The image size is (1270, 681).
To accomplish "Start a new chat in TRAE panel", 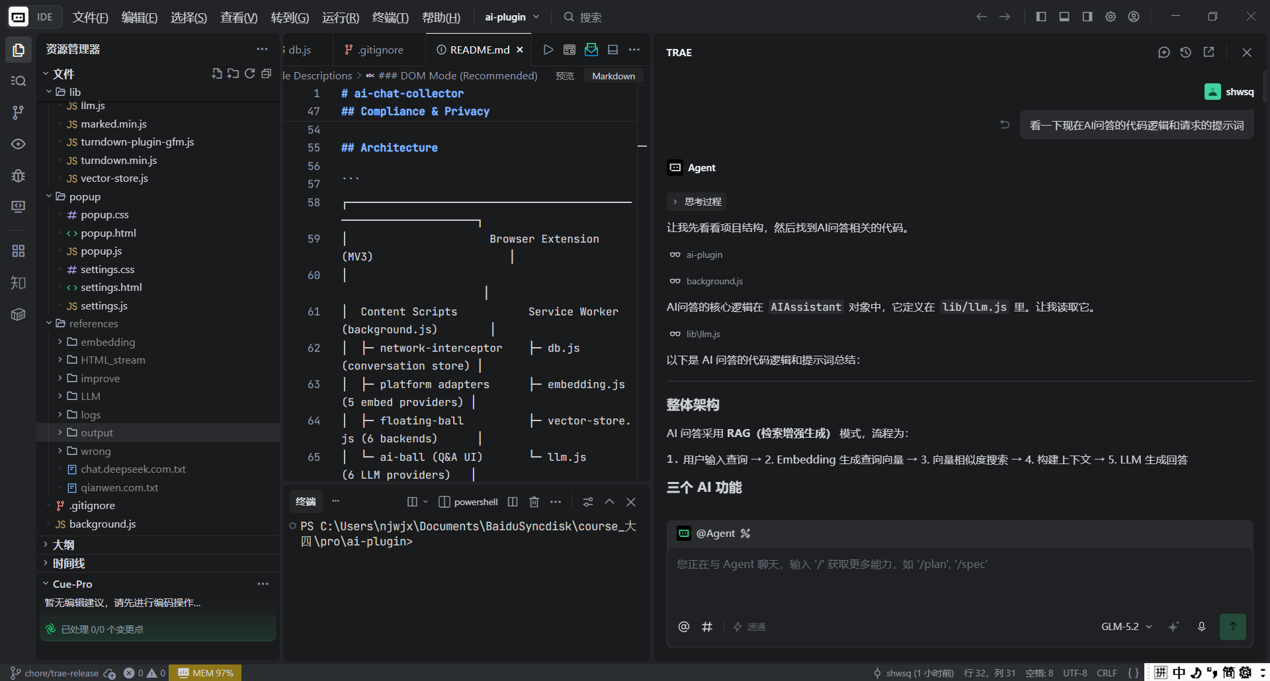I will tap(1164, 52).
